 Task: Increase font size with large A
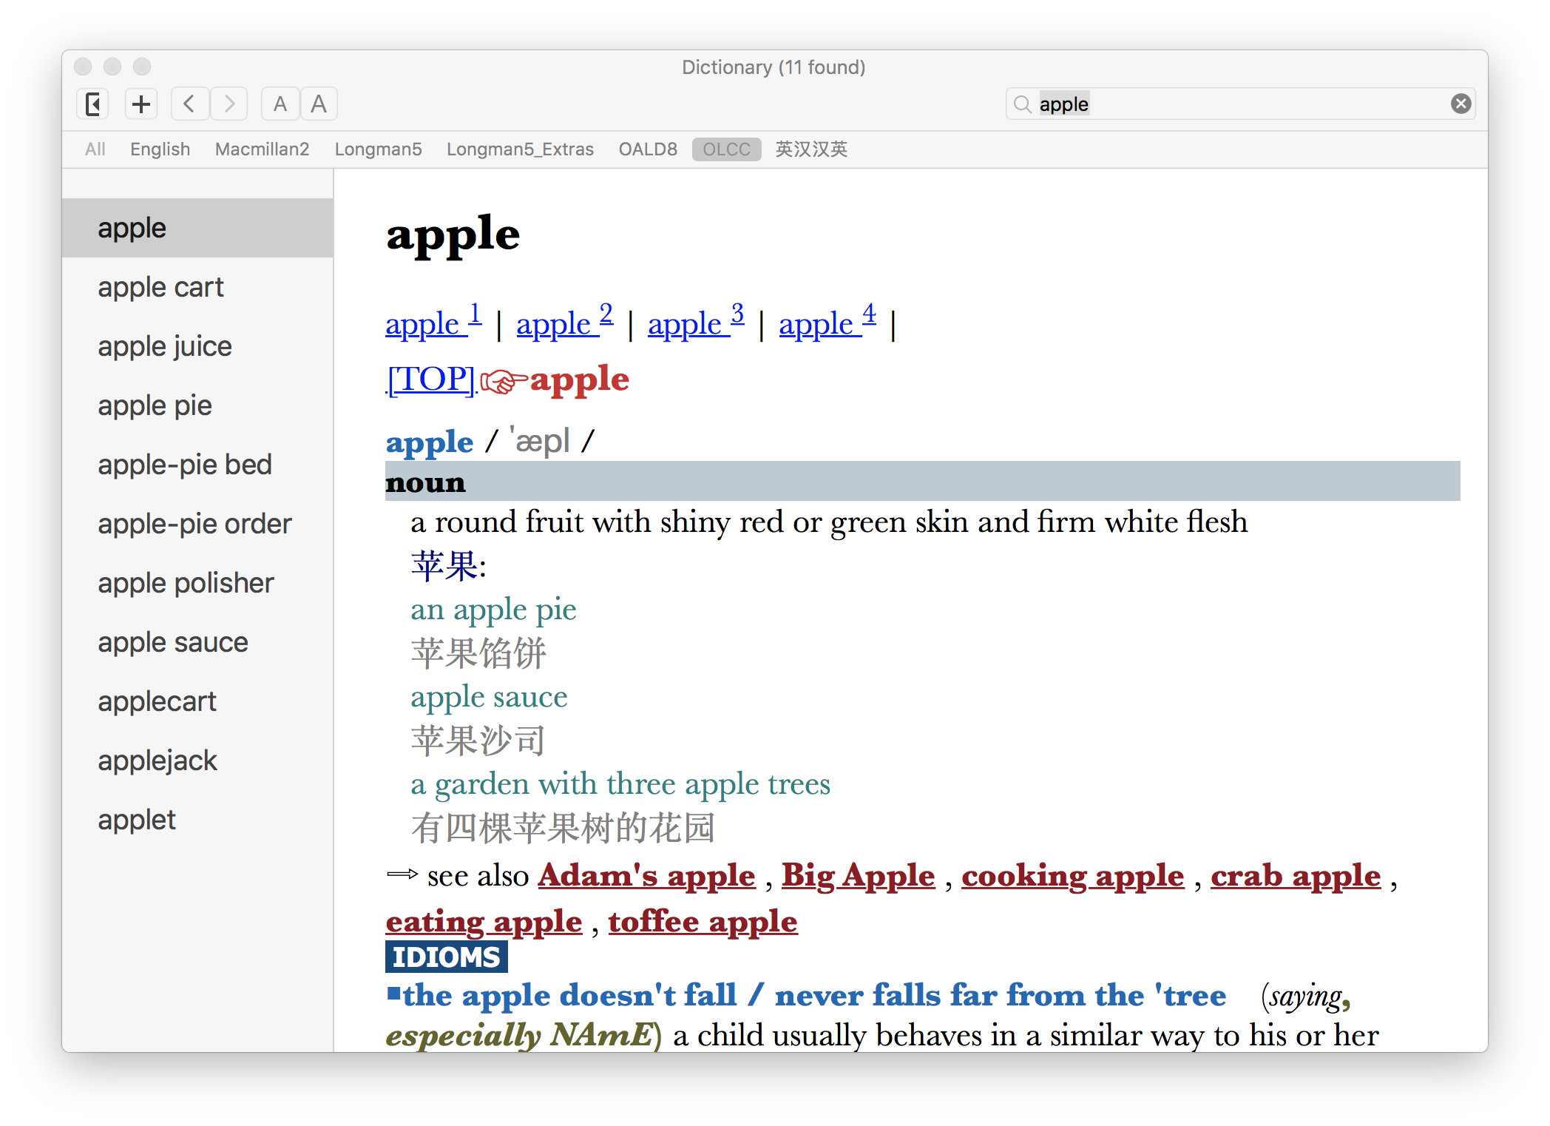[319, 104]
